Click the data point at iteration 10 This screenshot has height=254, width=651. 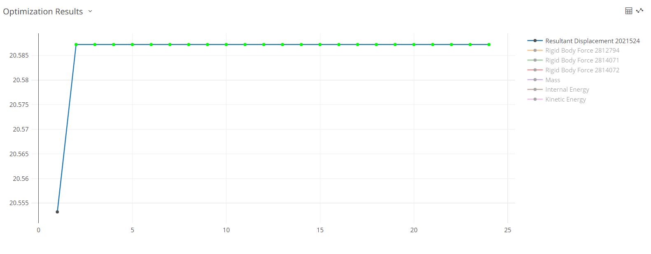tap(226, 44)
